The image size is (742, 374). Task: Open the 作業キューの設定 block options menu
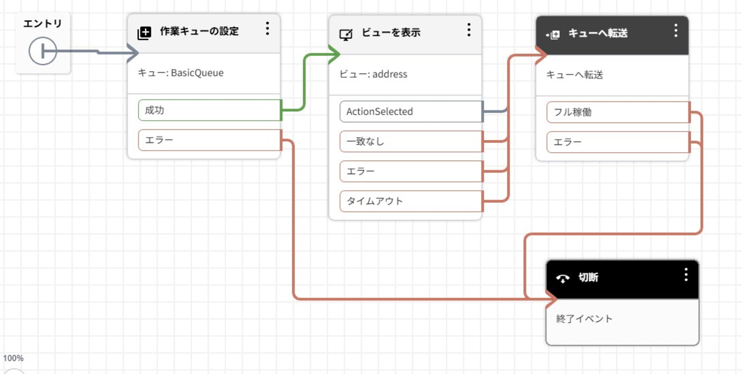point(267,29)
